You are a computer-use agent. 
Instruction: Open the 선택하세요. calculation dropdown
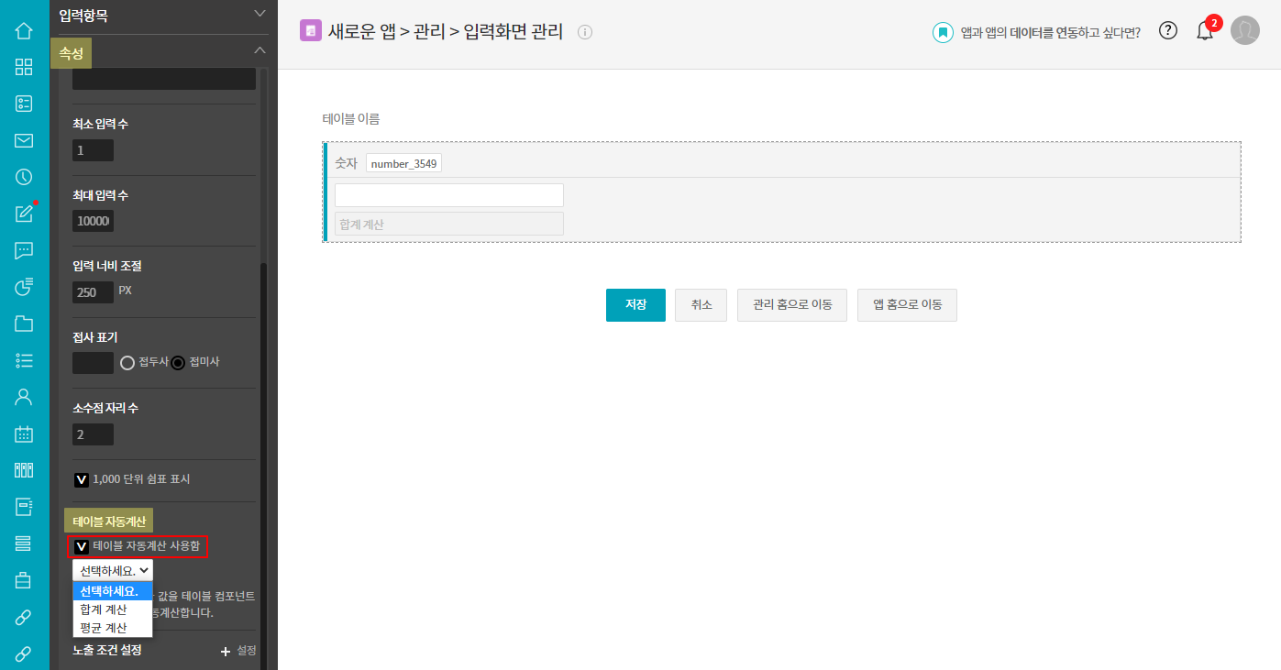pyautogui.click(x=113, y=570)
